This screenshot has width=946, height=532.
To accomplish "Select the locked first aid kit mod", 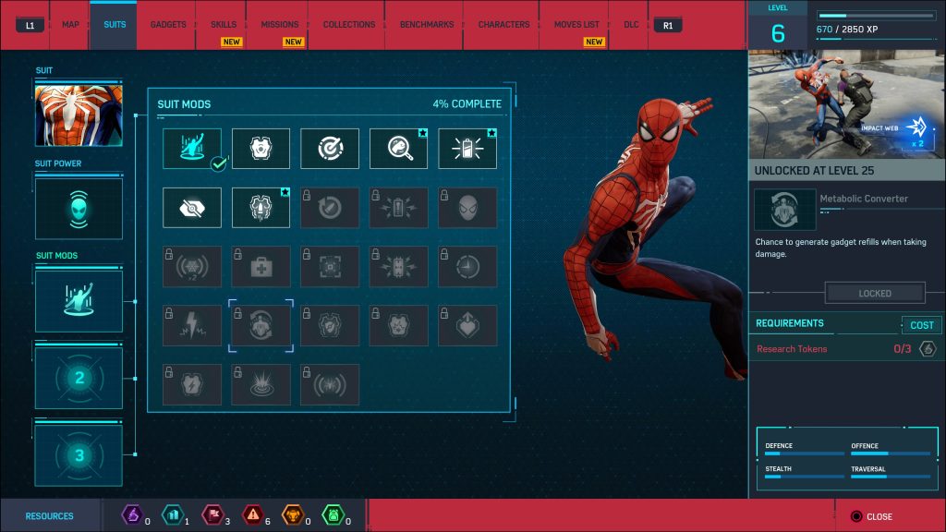I will coord(261,266).
